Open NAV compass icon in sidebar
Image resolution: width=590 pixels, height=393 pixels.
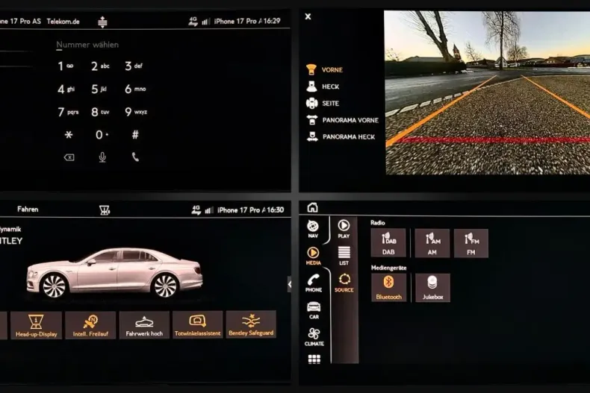coord(313,229)
